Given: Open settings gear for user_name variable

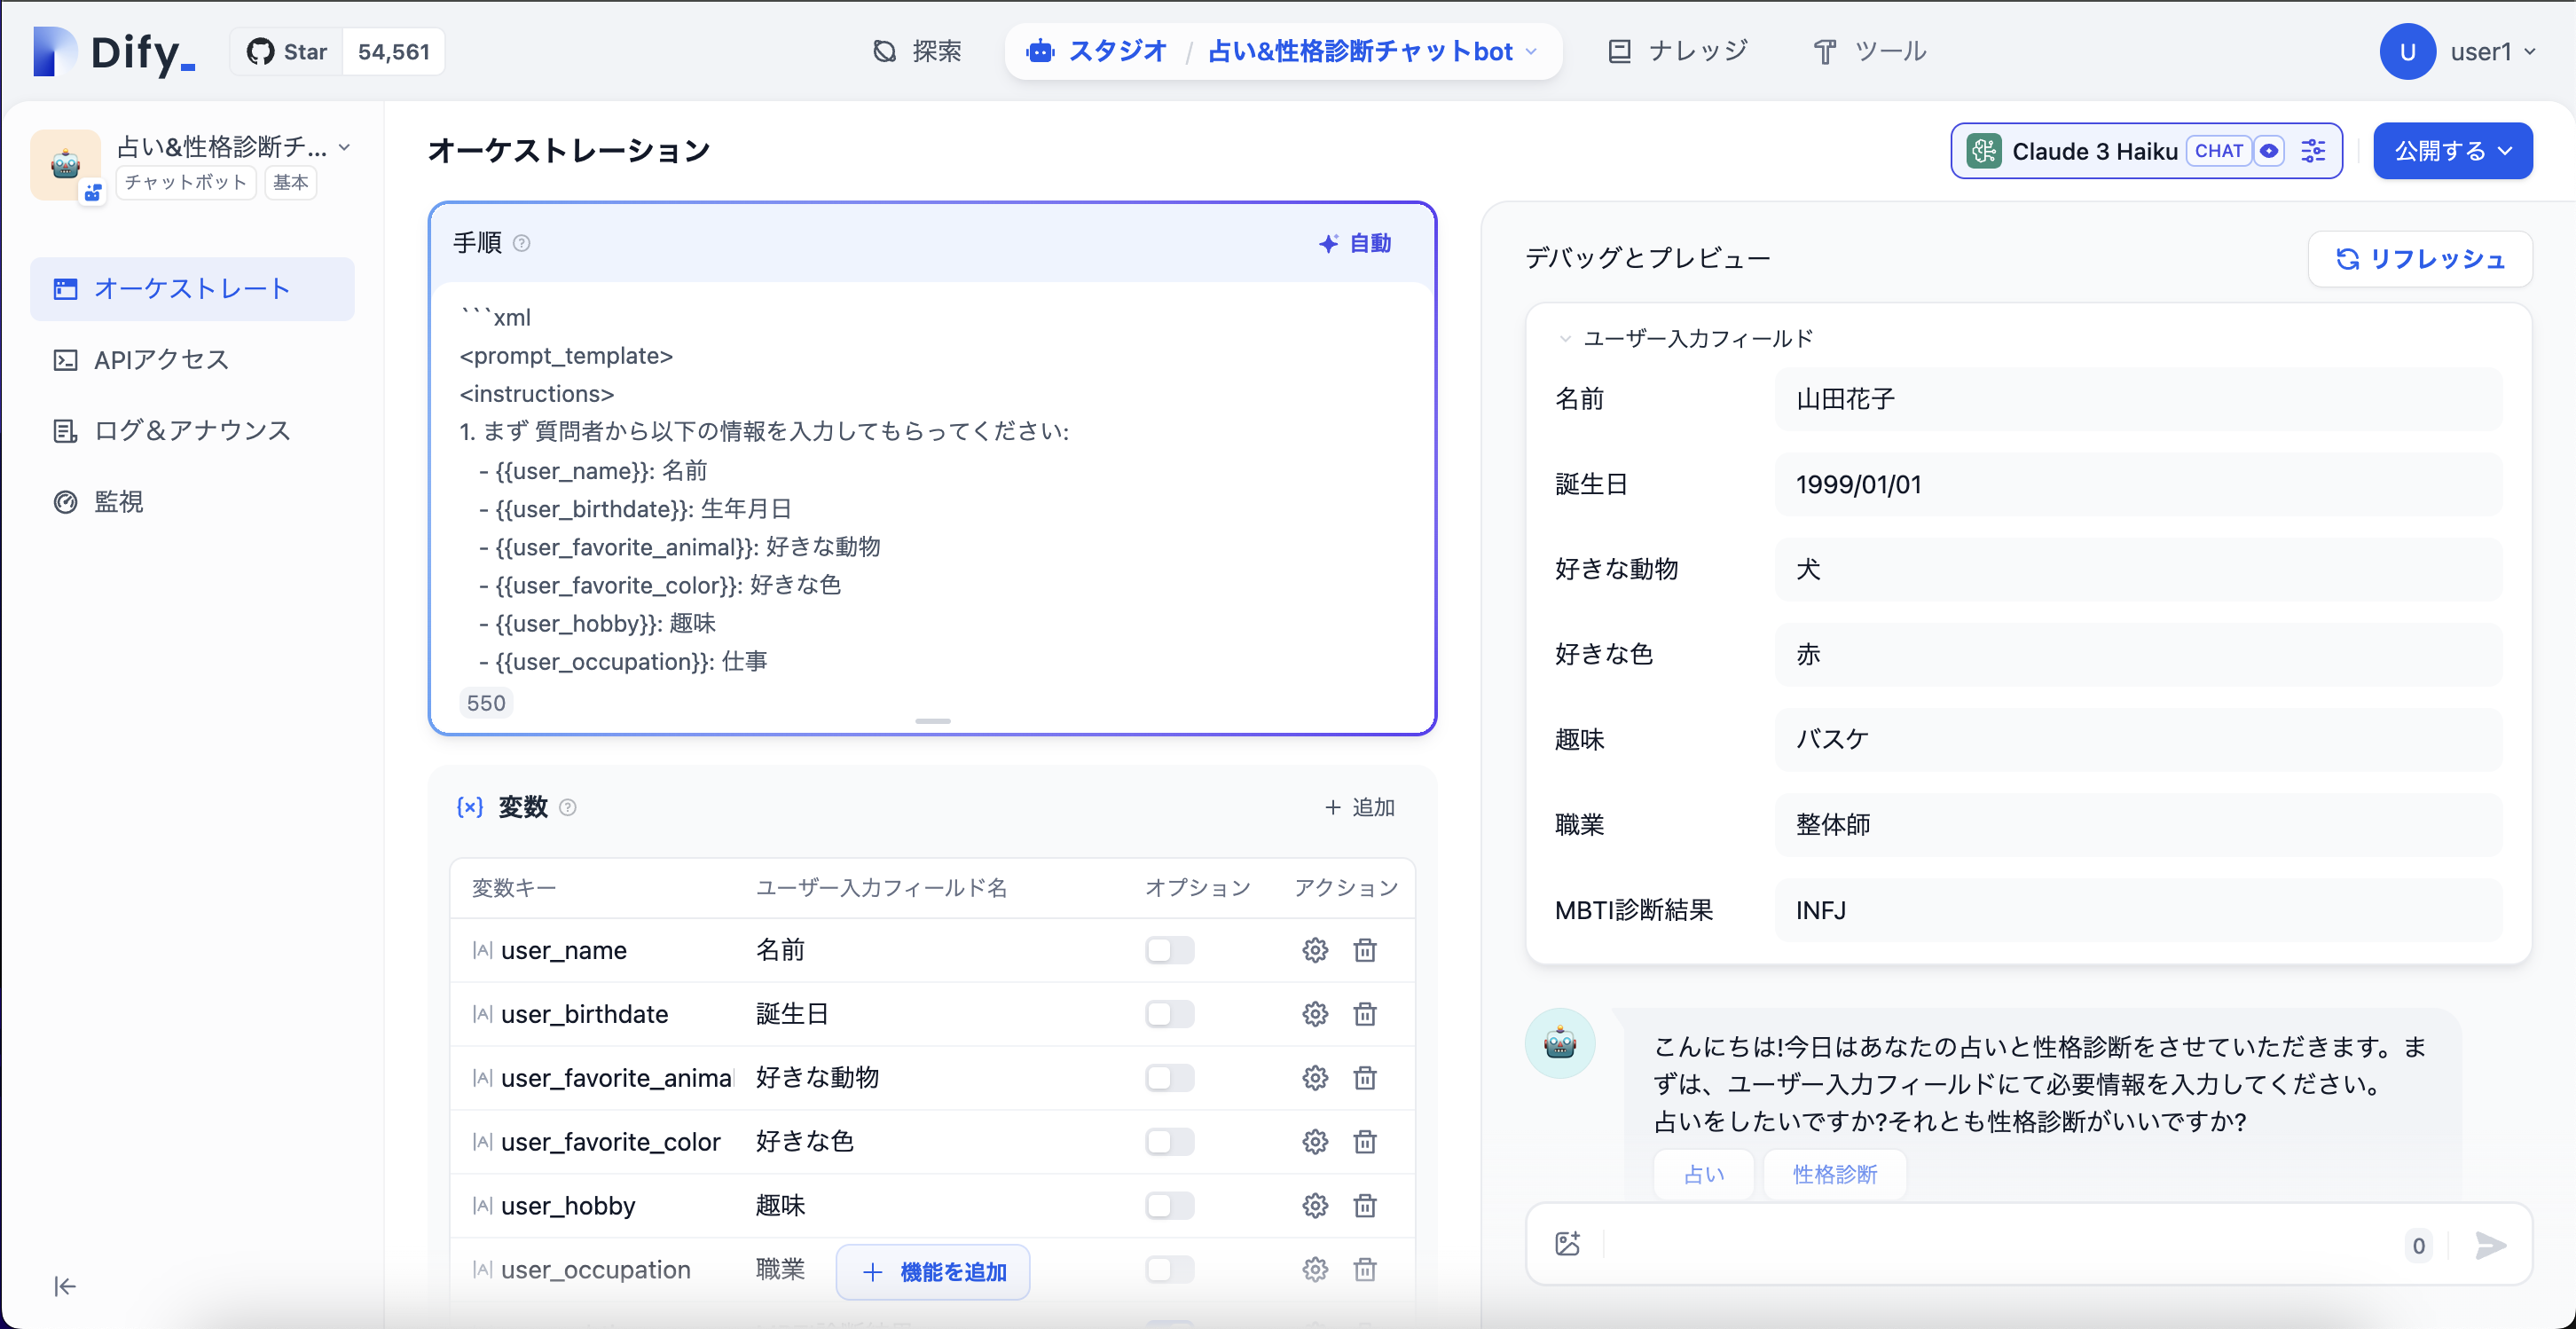Looking at the screenshot, I should tap(1315, 950).
